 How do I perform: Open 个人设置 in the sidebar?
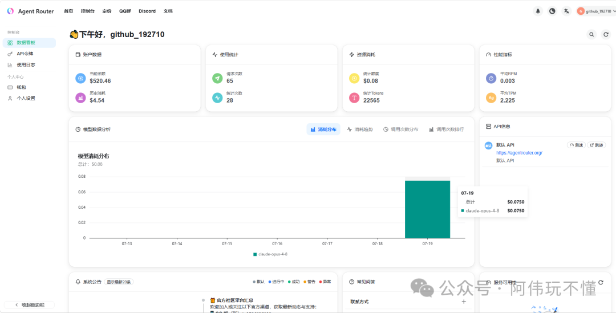(29, 98)
